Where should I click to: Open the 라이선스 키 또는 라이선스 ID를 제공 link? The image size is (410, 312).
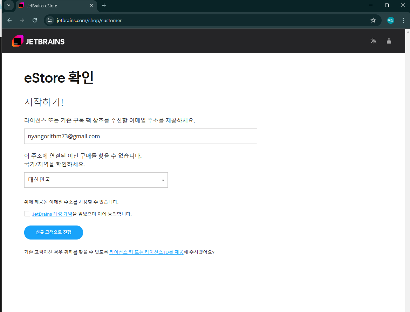pyautogui.click(x=146, y=252)
